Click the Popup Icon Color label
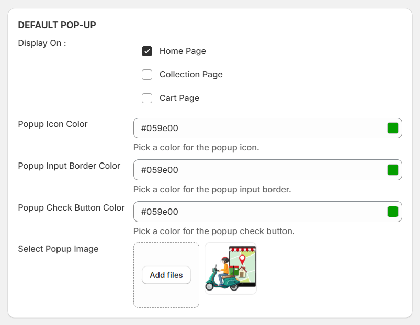This screenshot has height=325, width=420. [53, 124]
